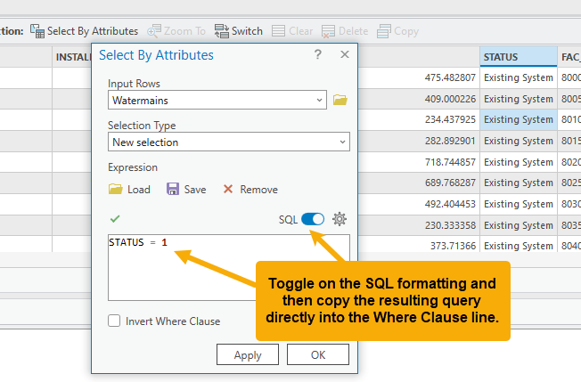Click Existing System in the 718.744857 row
Screen dimensions: 581x382
519,162
